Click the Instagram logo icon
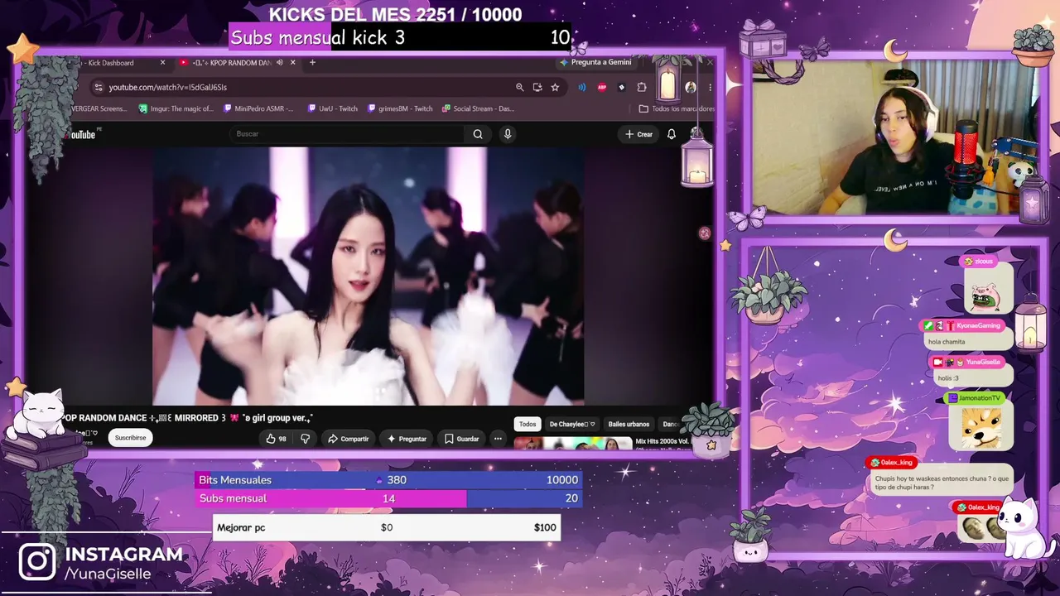 click(37, 561)
